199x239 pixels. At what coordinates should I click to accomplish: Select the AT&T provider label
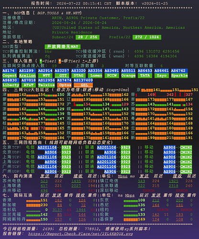point(29,85)
